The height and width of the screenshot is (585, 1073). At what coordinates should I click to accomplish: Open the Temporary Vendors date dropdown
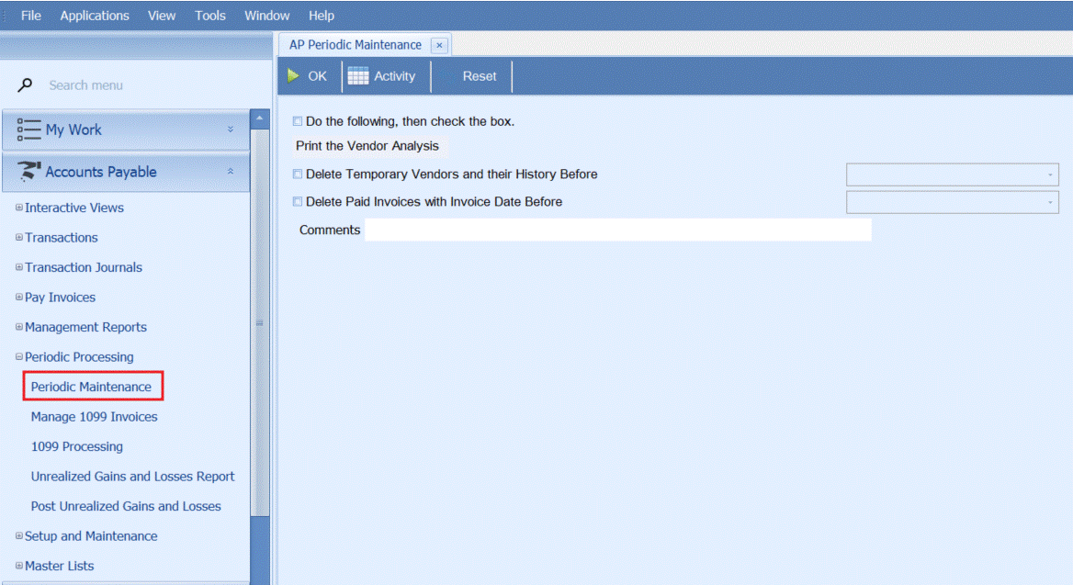point(1049,174)
